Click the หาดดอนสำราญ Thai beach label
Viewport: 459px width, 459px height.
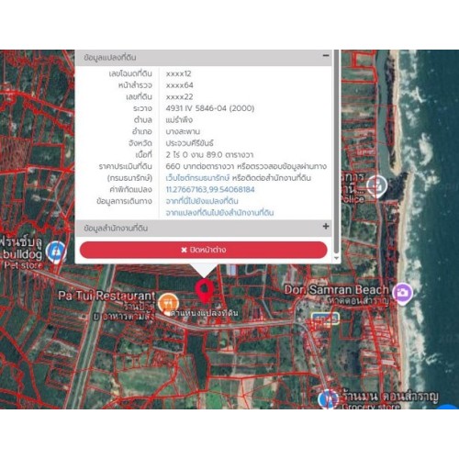click(358, 300)
